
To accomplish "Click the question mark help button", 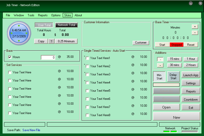I will point(52,41).
